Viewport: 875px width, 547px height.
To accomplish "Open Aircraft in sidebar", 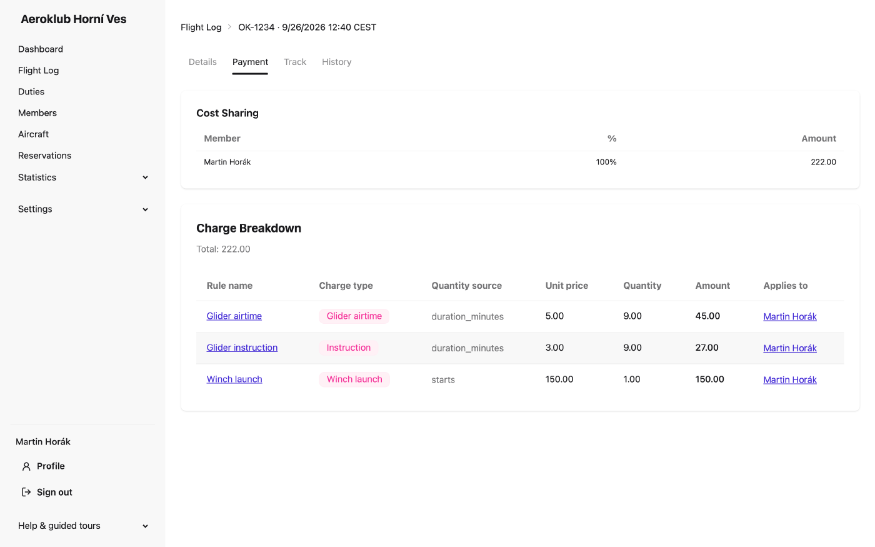I will (x=34, y=134).
